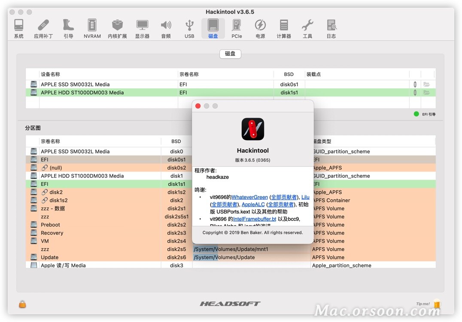462x322 pixels.
Task: Switch to the NVRAM panel icon
Action: point(91,26)
